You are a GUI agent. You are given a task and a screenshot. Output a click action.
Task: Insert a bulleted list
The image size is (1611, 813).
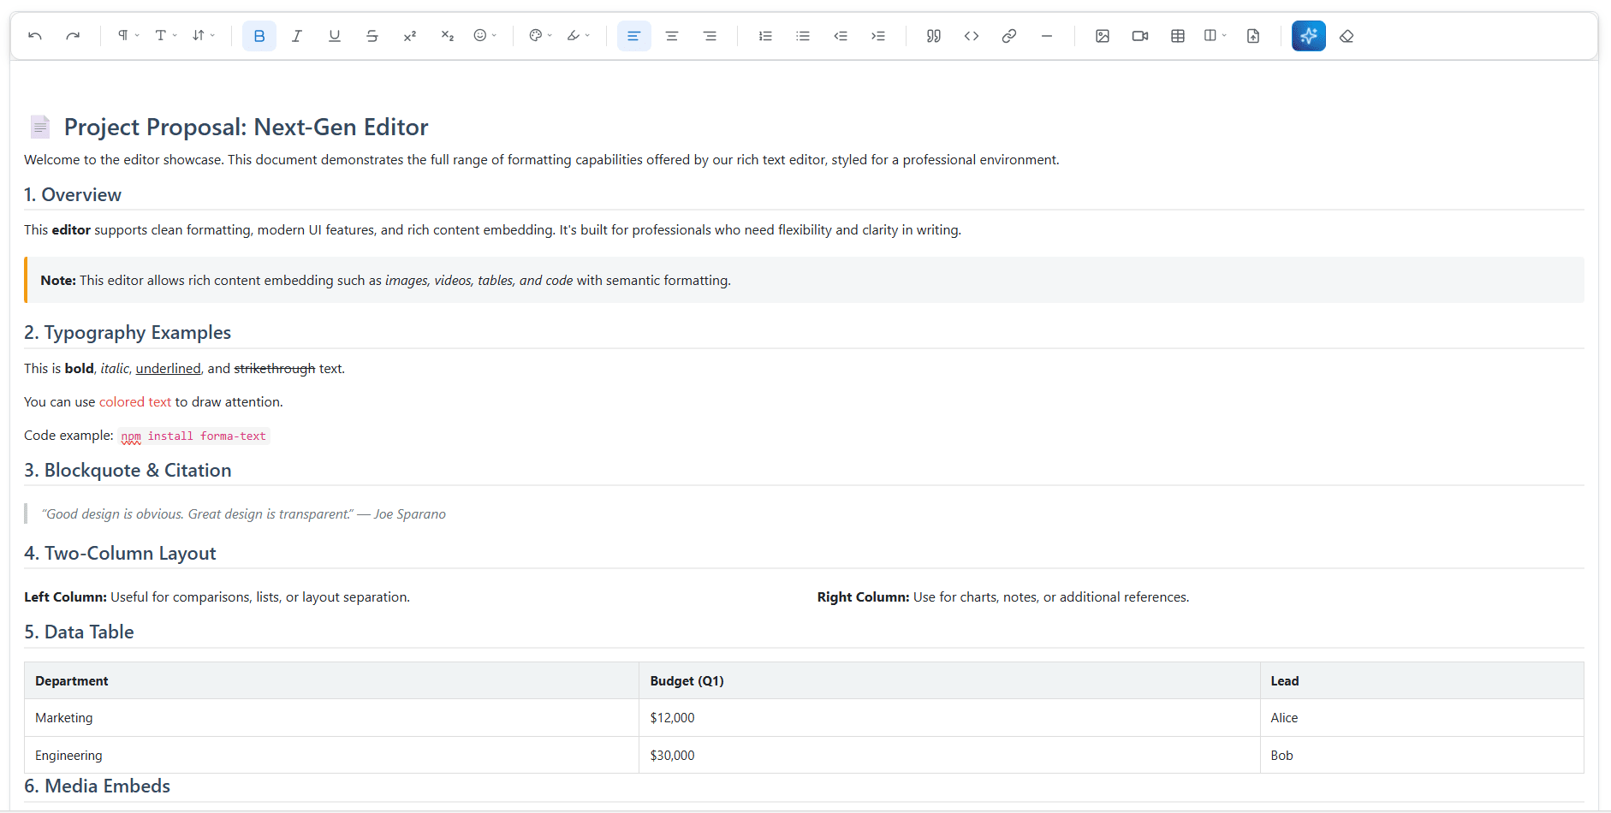click(803, 36)
